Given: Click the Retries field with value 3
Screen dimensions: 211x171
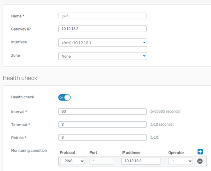Looking at the screenshot, I should tap(102, 137).
